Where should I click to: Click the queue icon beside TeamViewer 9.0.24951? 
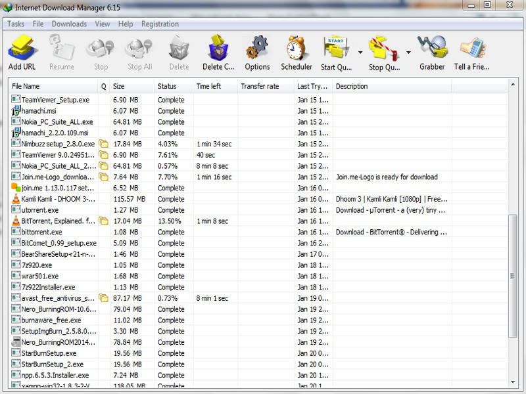(x=104, y=155)
